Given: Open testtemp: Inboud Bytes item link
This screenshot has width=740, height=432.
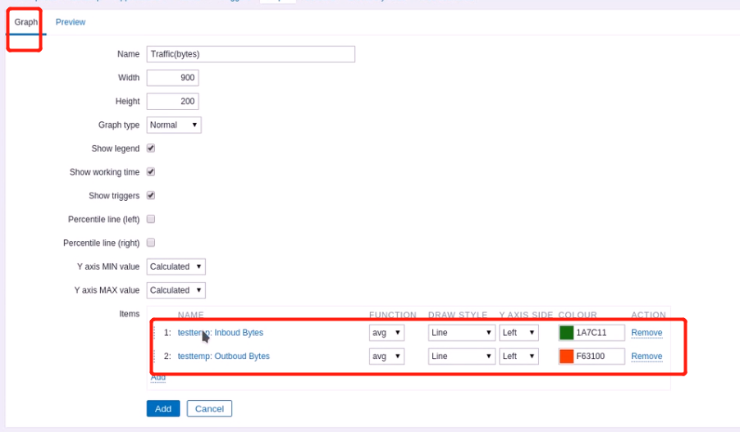Looking at the screenshot, I should (221, 333).
